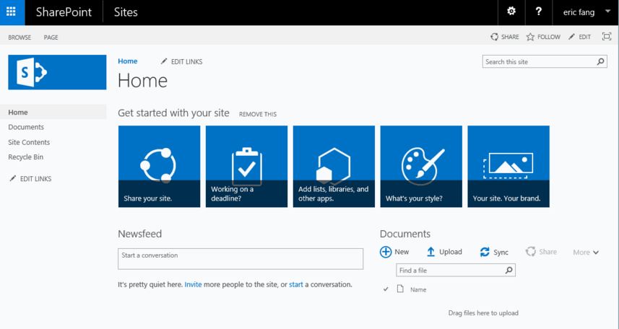
Task: Click the EDIT pencil button in ribbon
Action: [x=579, y=37]
